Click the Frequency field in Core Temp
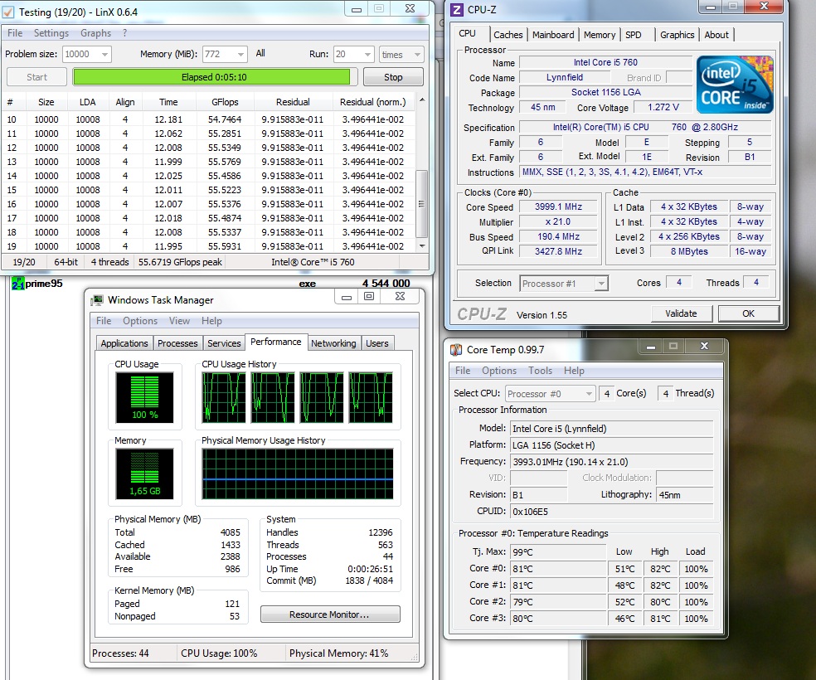The image size is (816, 680). [x=611, y=461]
